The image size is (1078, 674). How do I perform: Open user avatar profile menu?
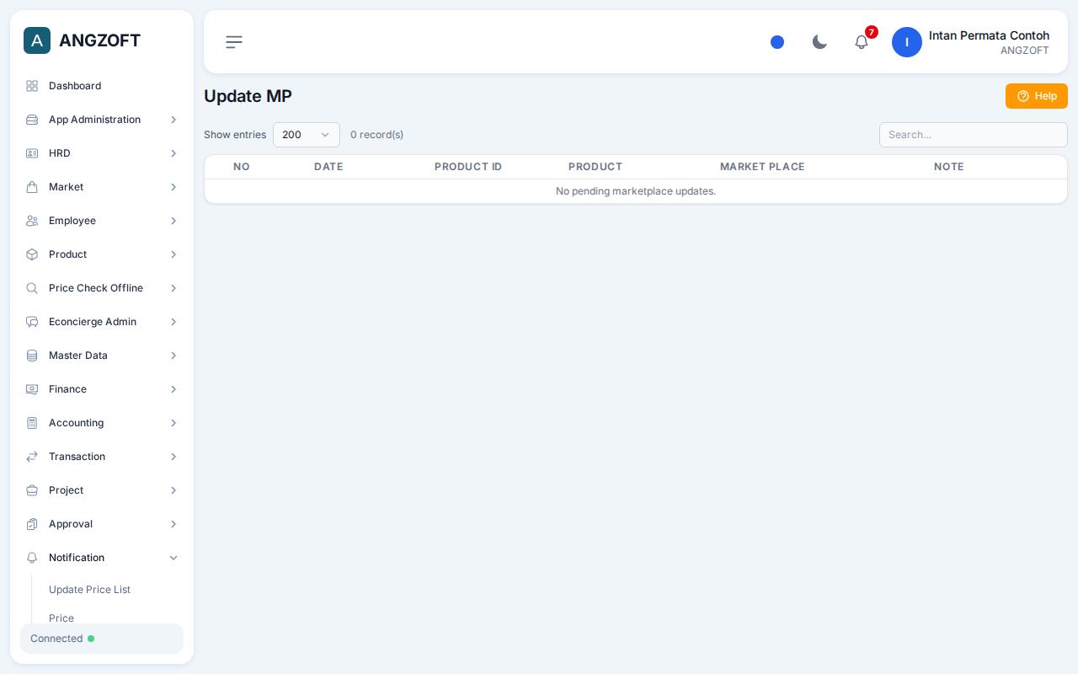tap(907, 42)
